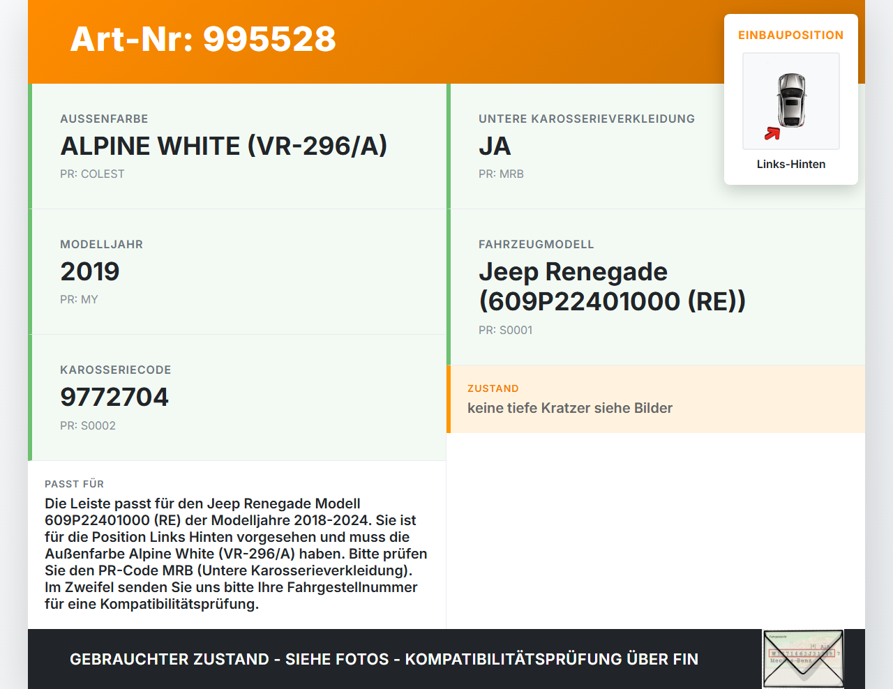Click PR: MRB code
The height and width of the screenshot is (689, 893).
coord(501,174)
